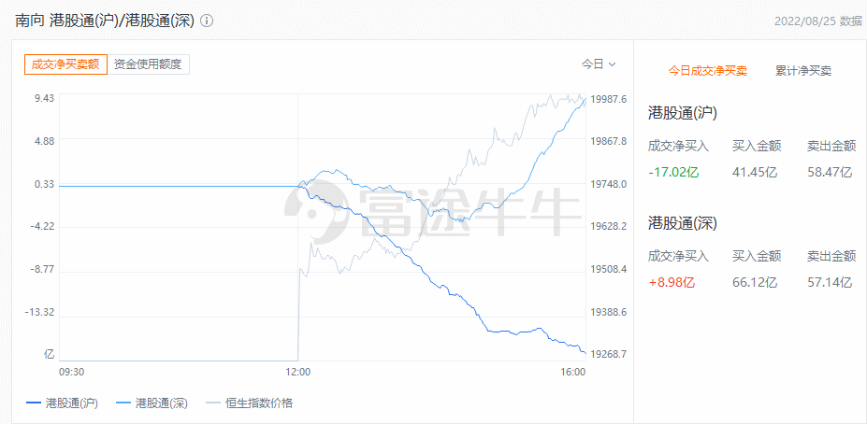Click the light blue 港股通(深) legend swatch
Image resolution: width=867 pixels, height=424 pixels.
click(124, 403)
